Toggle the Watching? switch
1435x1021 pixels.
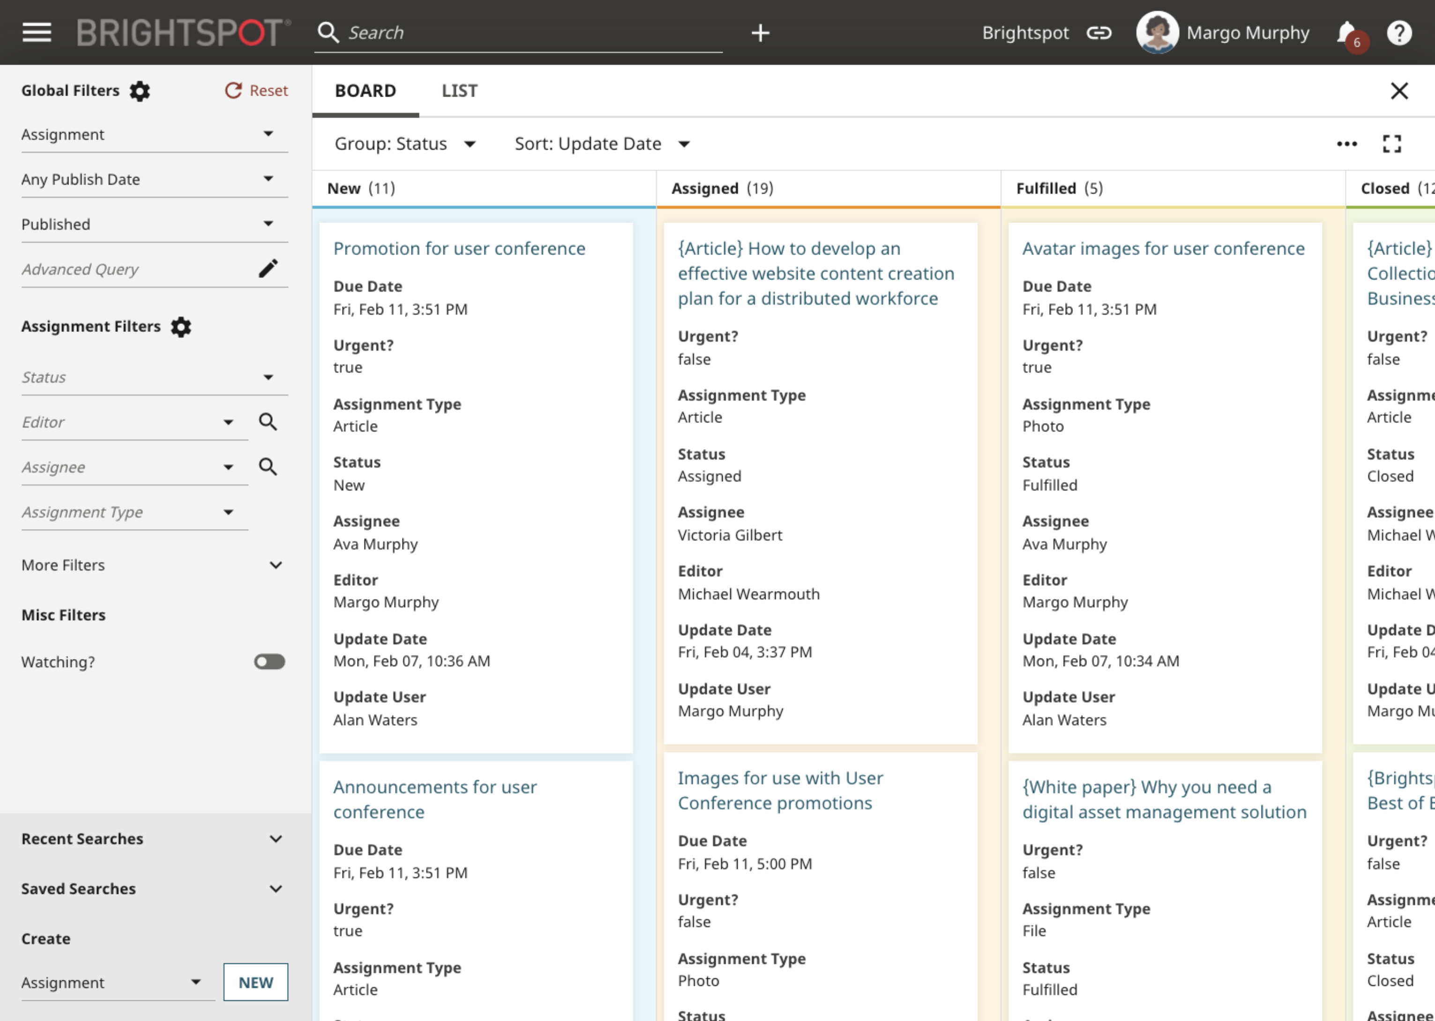[269, 662]
